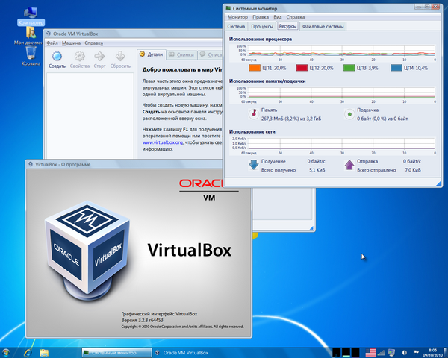Screen dimensions: 448x358
Task: Click the volume speaker tray icon
Action: 404,353
